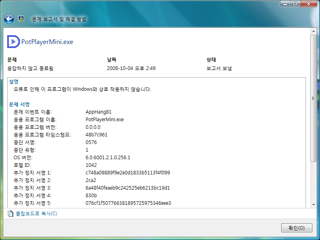Copy report via 클립보드로 복사(C) link
Viewport: 320px width, 240px height.
tap(36, 214)
